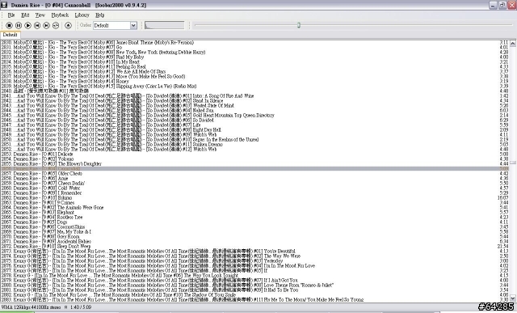
Task: Select highlighted track Cannonball row 2856
Action: click(x=254, y=169)
